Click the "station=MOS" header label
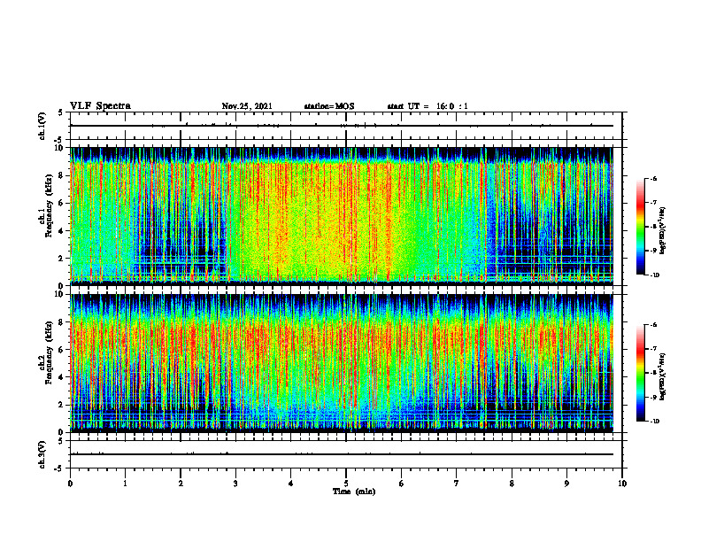The width and height of the screenshot is (701, 542). [x=329, y=106]
